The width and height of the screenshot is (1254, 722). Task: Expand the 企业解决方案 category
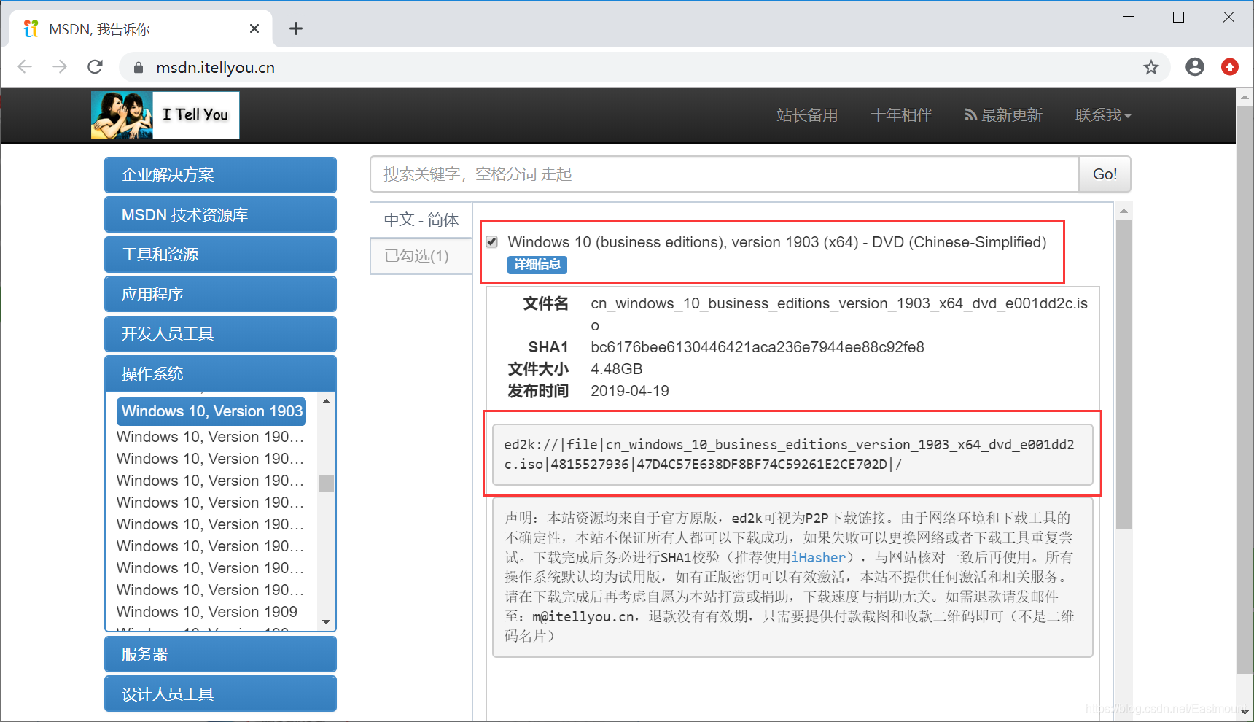pyautogui.click(x=220, y=175)
